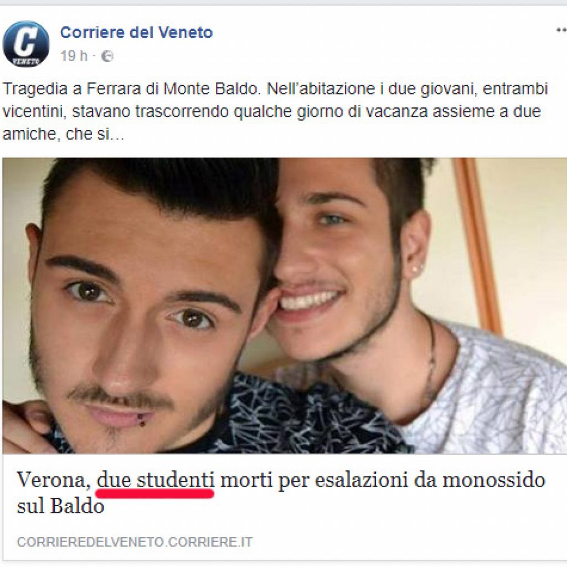Open the Corriere del Veneto page name

click(136, 33)
